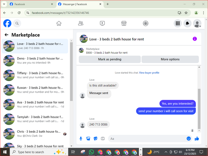The height and width of the screenshot is (156, 208).
Task: Click the Aa message input field
Action: coord(147,139)
